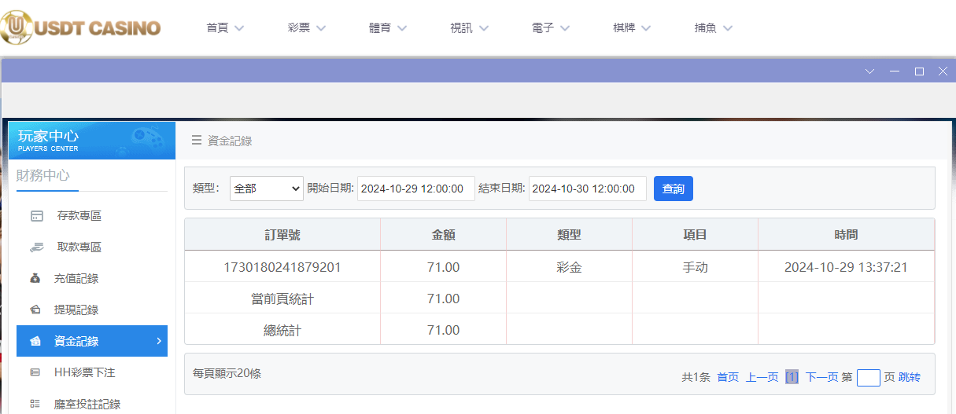
Task: Select 資金記錄 in the sidebar
Action: [92, 341]
